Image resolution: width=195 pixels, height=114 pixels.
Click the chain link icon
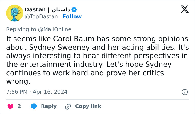pos(68,106)
